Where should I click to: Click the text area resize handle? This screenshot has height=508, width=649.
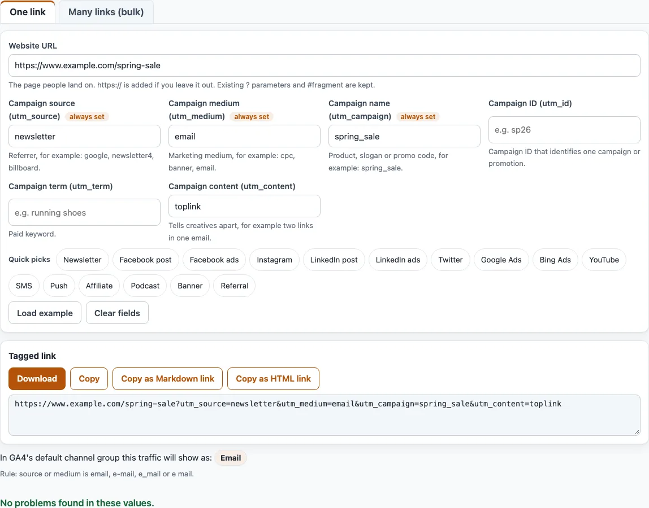[x=637, y=432]
